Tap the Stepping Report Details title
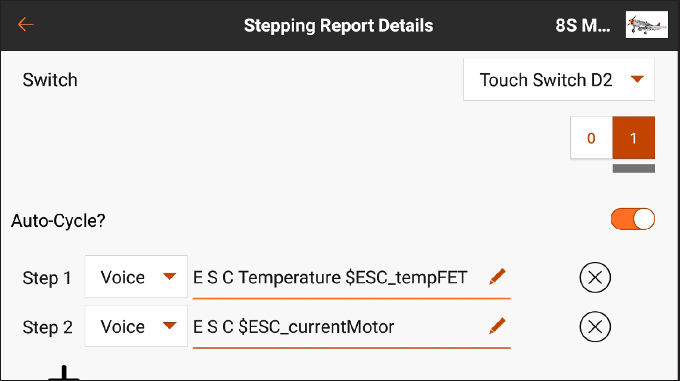 coord(338,25)
